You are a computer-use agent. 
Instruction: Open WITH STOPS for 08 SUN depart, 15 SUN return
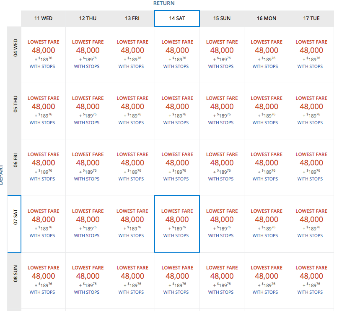pyautogui.click(x=221, y=292)
